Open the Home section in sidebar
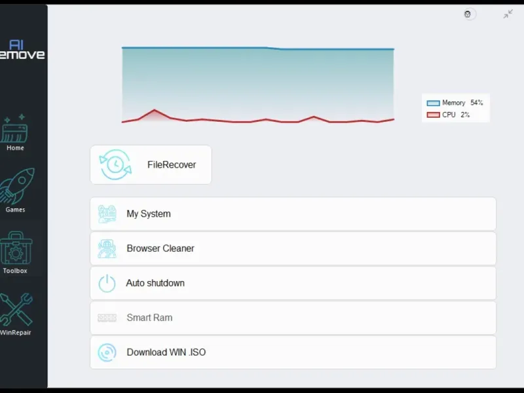The width and height of the screenshot is (524, 393). click(14, 133)
